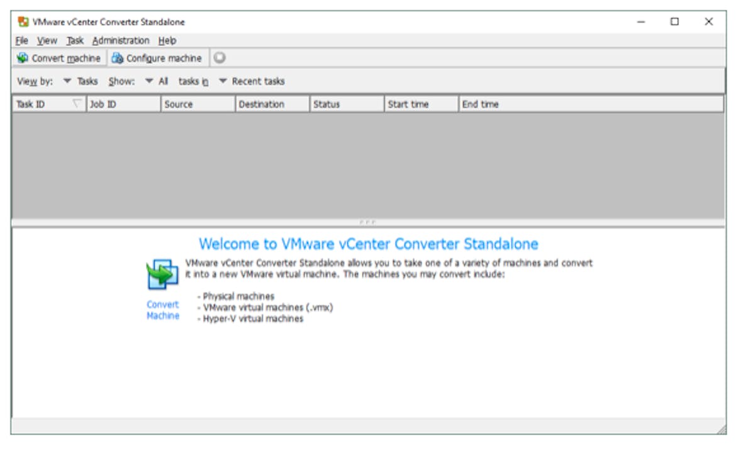755x454 pixels.
Task: Click the Convert machine toolbar icon
Action: point(23,58)
